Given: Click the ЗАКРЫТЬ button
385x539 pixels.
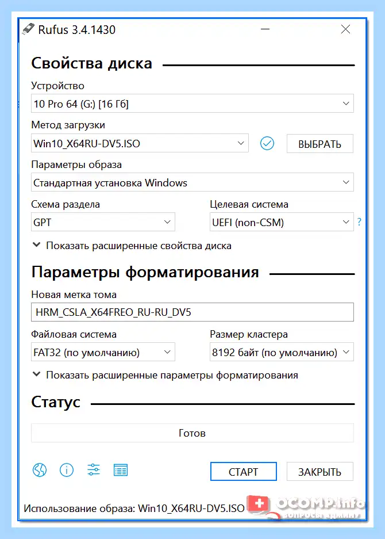Looking at the screenshot, I should (319, 472).
